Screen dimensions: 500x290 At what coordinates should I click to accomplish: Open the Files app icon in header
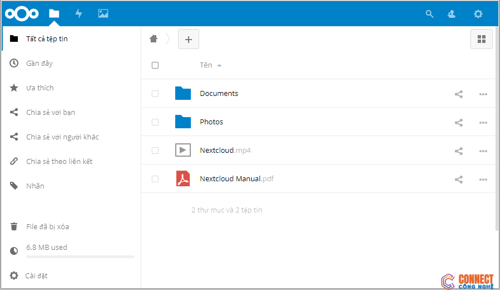click(54, 13)
